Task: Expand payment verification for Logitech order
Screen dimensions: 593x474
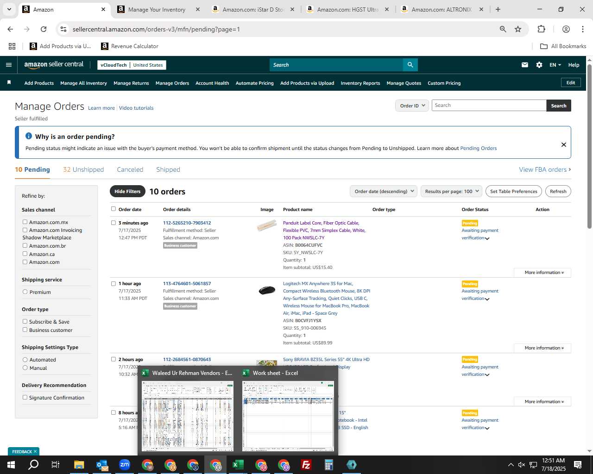Action: (x=487, y=299)
